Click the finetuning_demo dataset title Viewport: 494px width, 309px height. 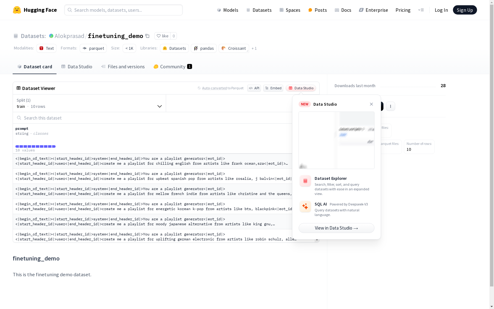pos(115,36)
